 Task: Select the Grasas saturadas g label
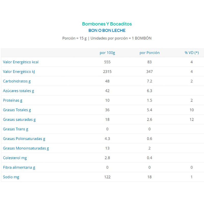19,119
